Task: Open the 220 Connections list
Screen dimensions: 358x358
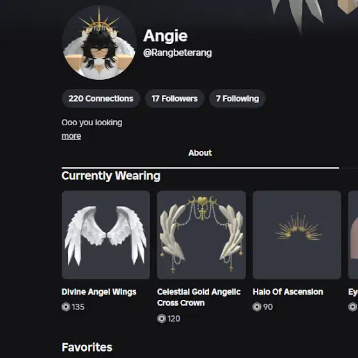Action: click(101, 98)
